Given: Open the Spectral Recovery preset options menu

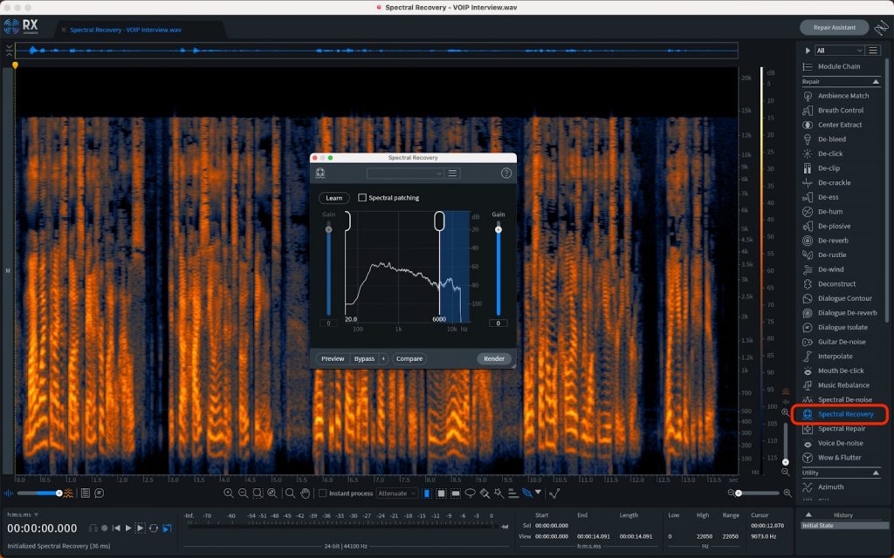Looking at the screenshot, I should (453, 174).
